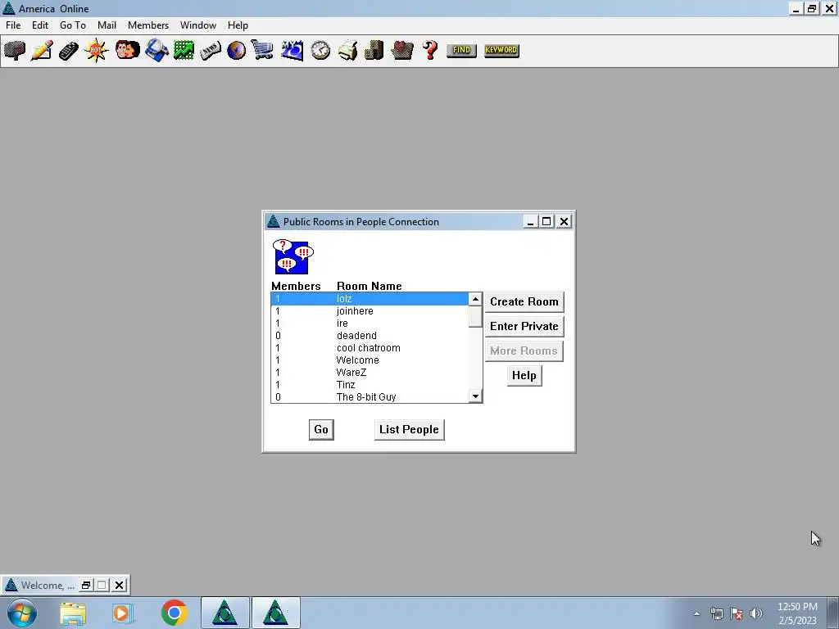839x629 pixels.
Task: Click the room list scroll down arrow
Action: coord(475,396)
